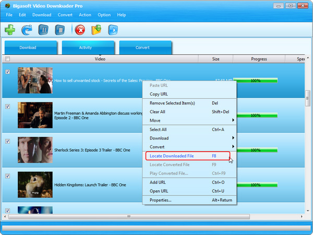Image resolution: width=313 pixels, height=235 pixels.
Task: Open the Action menu
Action: (x=85, y=15)
